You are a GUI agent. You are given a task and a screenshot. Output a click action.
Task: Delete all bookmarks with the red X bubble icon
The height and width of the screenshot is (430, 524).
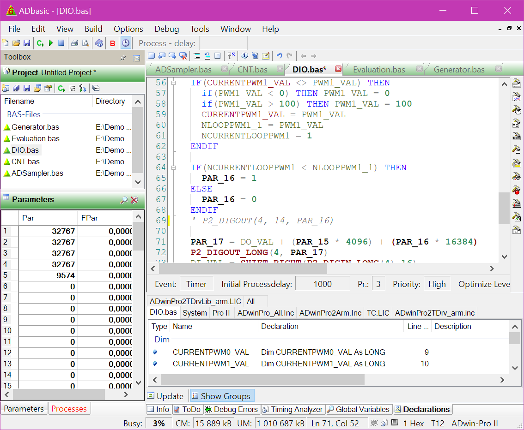[x=183, y=56]
